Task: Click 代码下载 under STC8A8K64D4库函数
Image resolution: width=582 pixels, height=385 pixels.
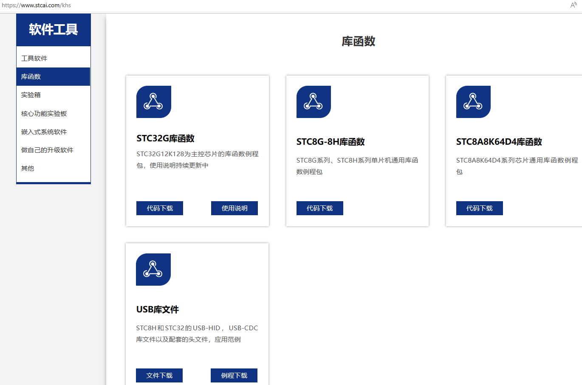Action: (x=480, y=208)
